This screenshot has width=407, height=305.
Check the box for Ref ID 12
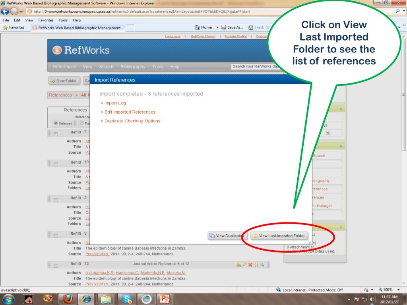[56, 266]
